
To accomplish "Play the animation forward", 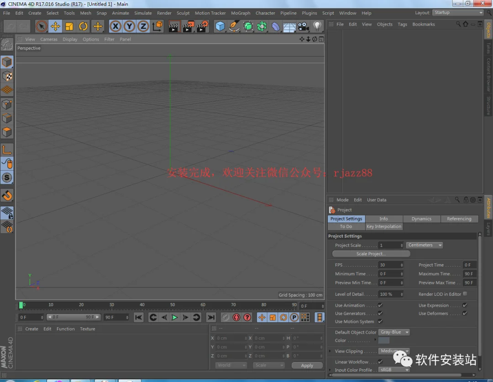I will coord(174,317).
